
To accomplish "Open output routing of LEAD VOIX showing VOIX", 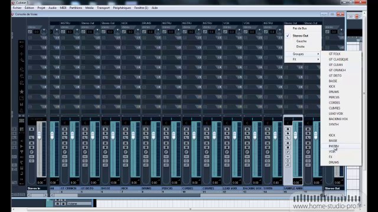I will (x=232, y=24).
